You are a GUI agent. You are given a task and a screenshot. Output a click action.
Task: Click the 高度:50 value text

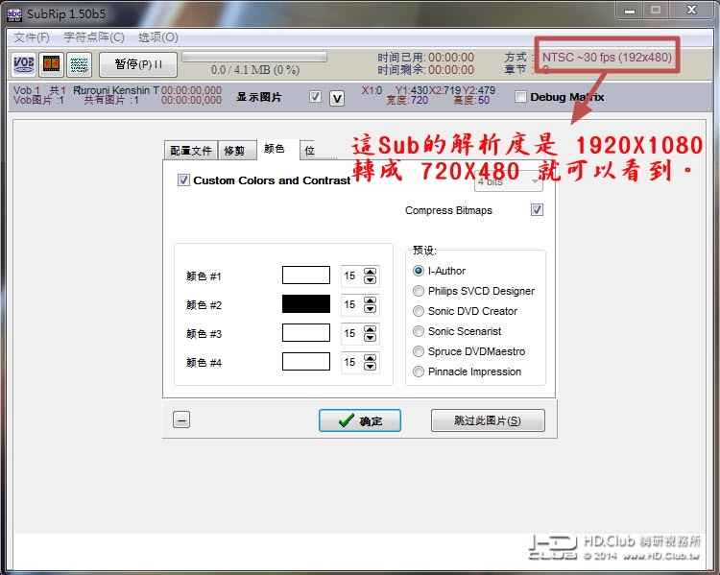(471, 100)
